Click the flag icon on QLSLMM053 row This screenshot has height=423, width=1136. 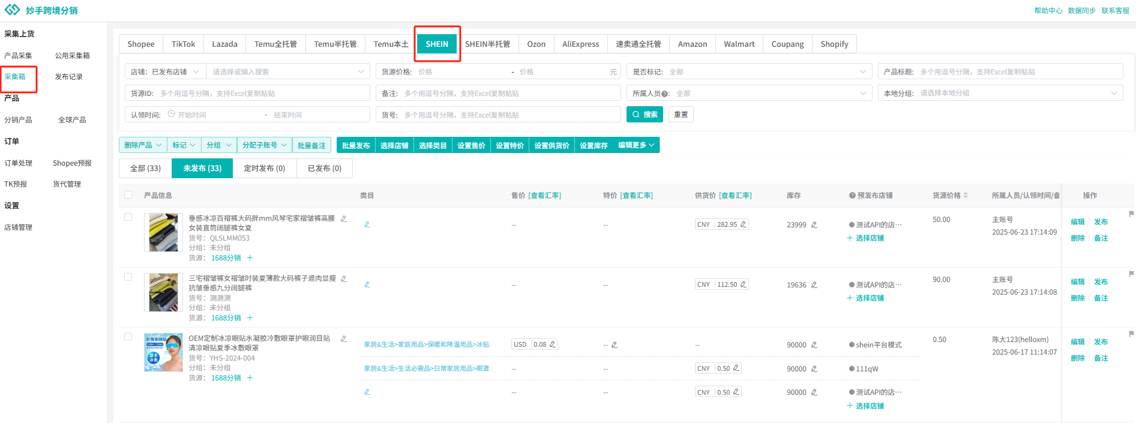(x=1131, y=214)
